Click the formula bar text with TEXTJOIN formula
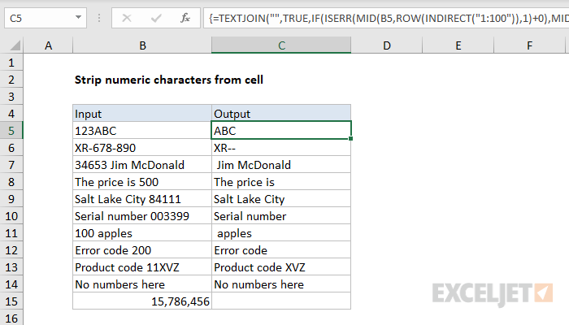Image resolution: width=569 pixels, height=325 pixels. [386, 18]
